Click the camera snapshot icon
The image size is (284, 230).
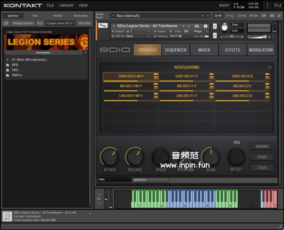[x=197, y=26]
